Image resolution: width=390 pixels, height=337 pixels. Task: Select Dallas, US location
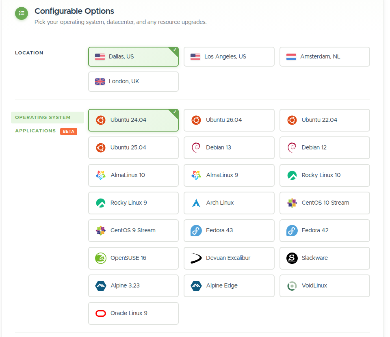point(133,57)
